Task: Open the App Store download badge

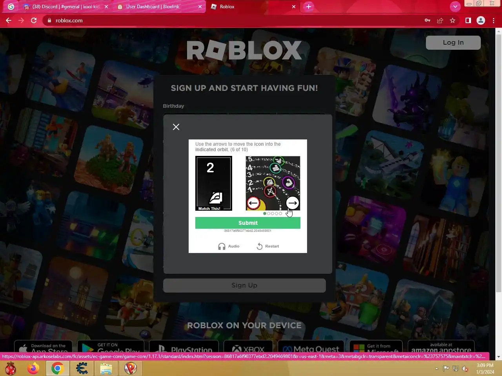Action: point(43,347)
